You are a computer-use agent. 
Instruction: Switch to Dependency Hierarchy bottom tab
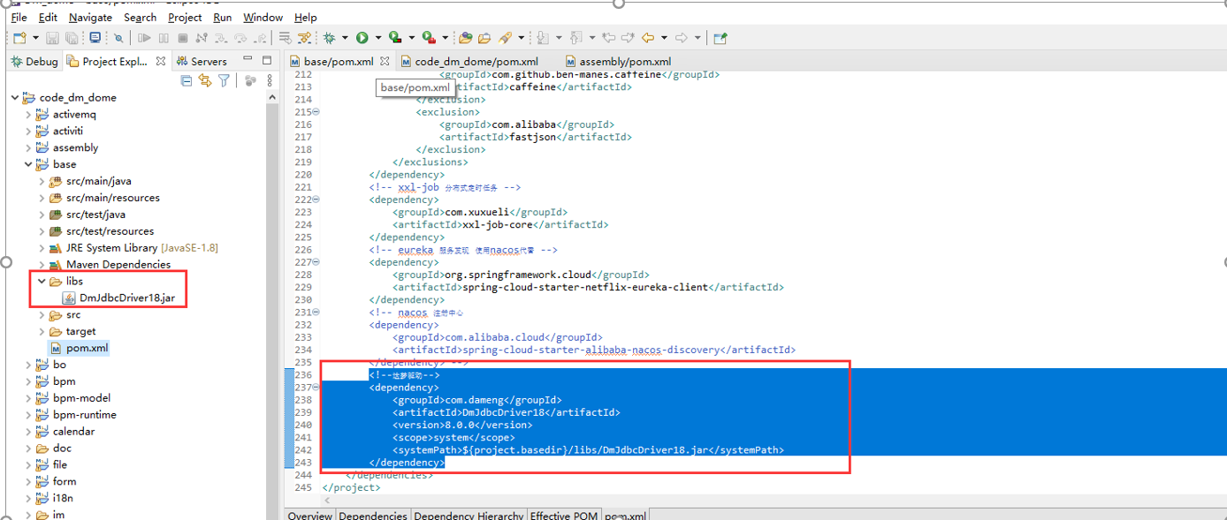[x=469, y=516]
